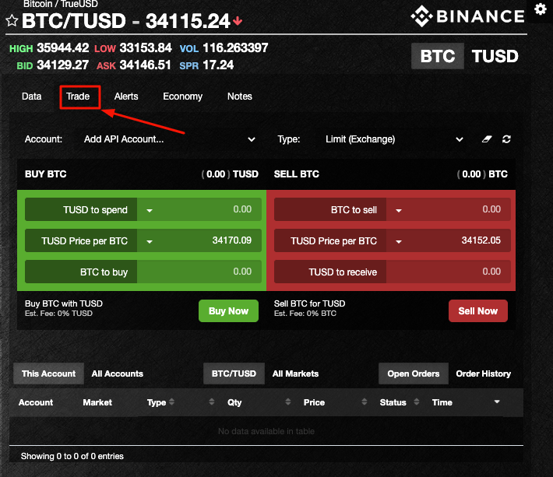Image resolution: width=553 pixels, height=477 pixels.
Task: Select the All Markets filter
Action: click(295, 374)
